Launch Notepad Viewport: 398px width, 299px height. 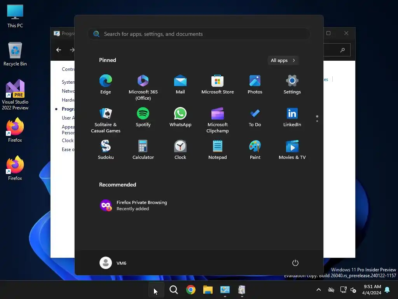218,150
